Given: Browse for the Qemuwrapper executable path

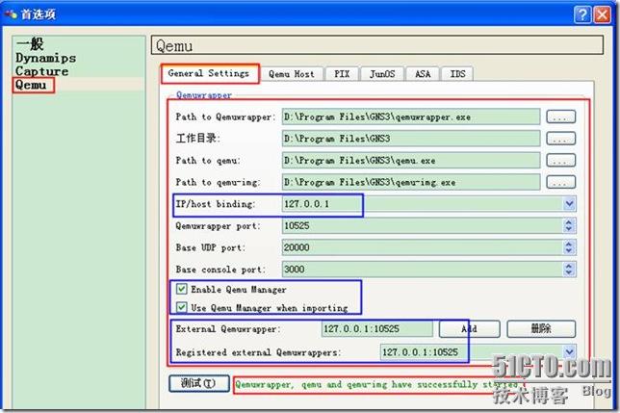Looking at the screenshot, I should pos(560,117).
